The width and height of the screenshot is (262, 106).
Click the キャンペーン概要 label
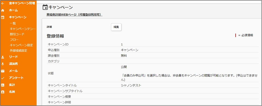point(59,97)
